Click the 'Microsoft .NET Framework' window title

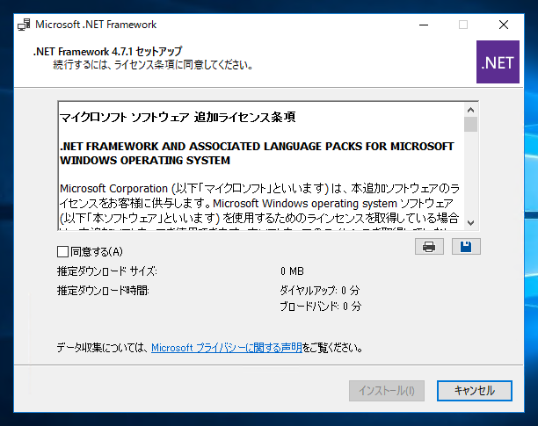click(x=96, y=25)
